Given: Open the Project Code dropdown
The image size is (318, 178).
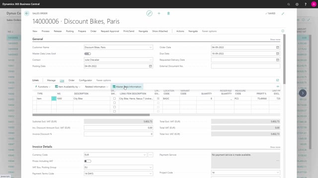Looking at the screenshot, I should pos(278,173).
